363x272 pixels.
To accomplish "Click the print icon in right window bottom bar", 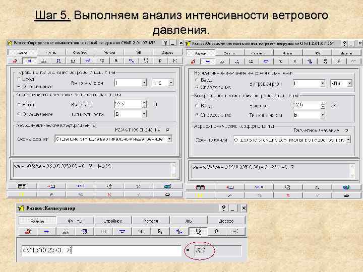I will coord(346,195).
